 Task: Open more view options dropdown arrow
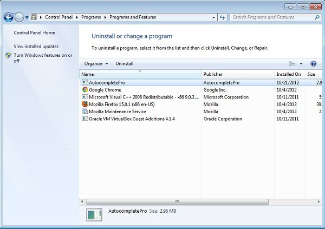click(x=301, y=64)
